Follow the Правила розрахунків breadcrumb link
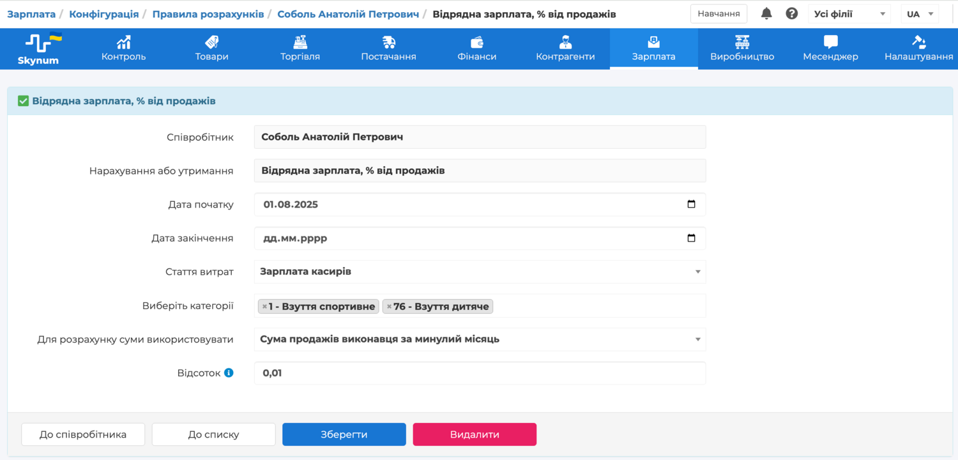 (x=209, y=13)
